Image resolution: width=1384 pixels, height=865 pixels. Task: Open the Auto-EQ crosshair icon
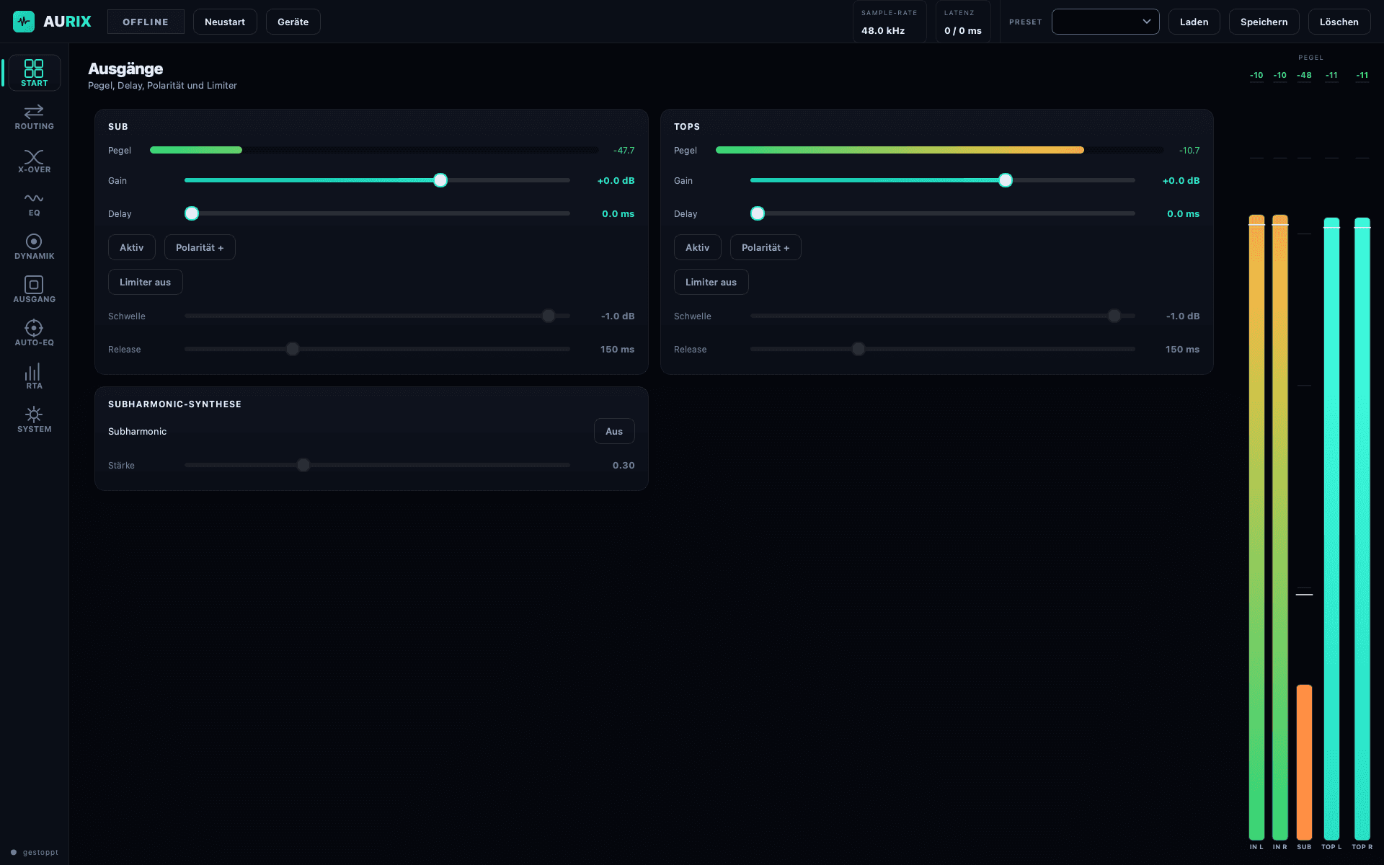(x=34, y=328)
